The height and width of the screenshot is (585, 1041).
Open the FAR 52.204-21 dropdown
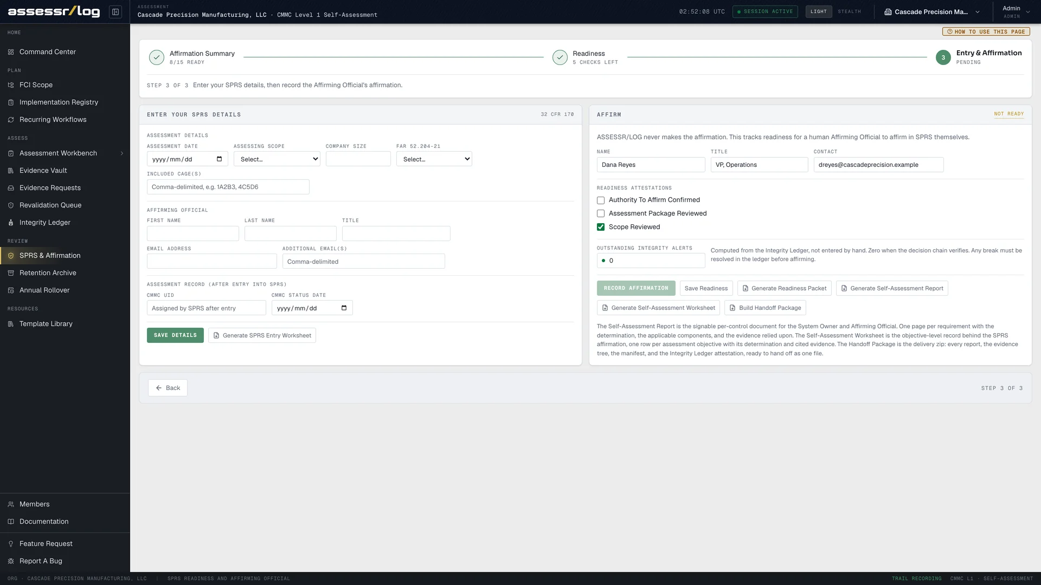tap(434, 159)
